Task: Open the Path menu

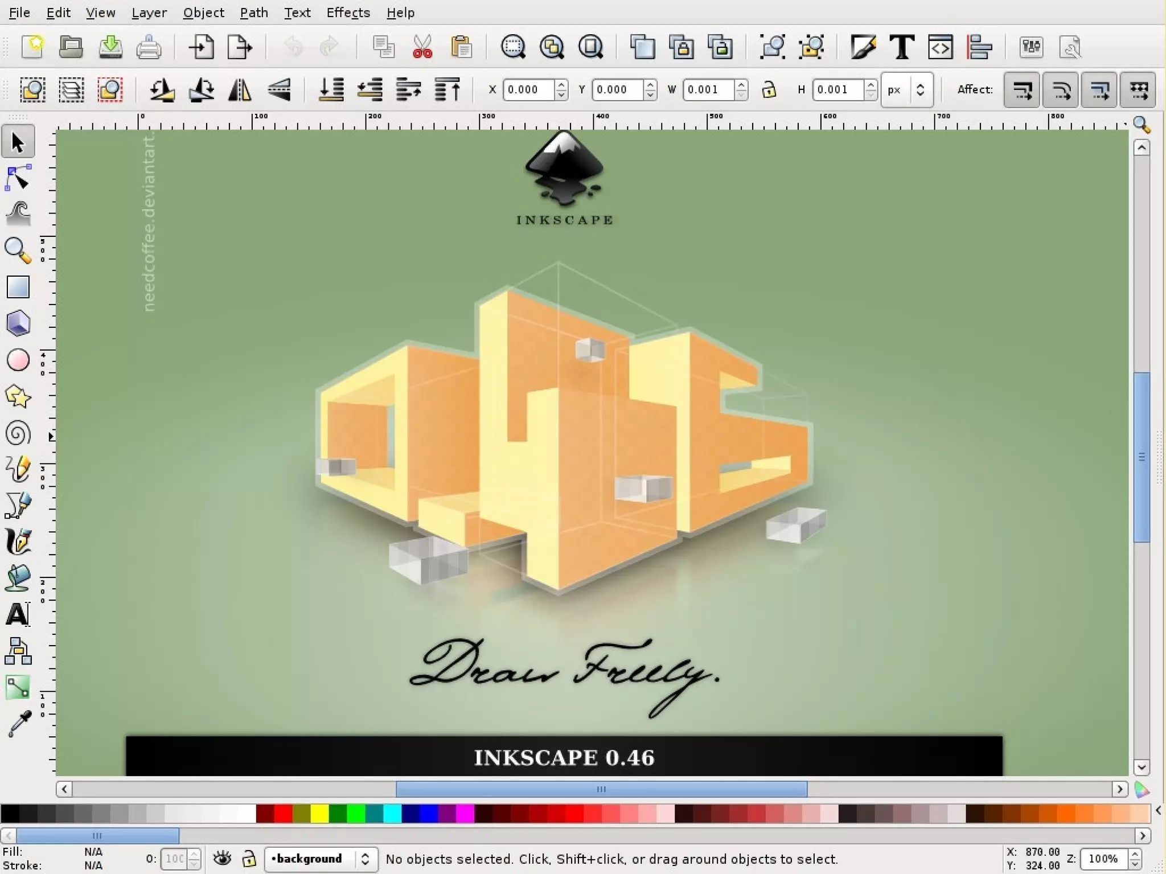Action: (253, 13)
